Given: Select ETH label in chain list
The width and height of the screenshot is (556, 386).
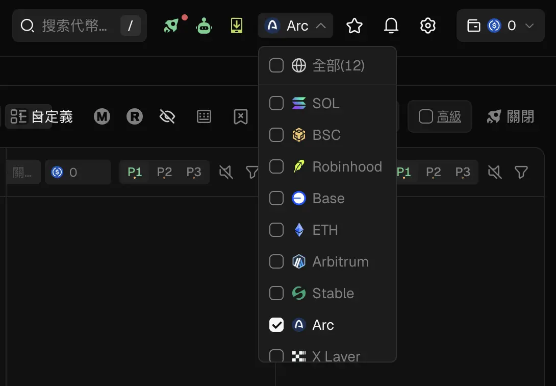Looking at the screenshot, I should [325, 230].
